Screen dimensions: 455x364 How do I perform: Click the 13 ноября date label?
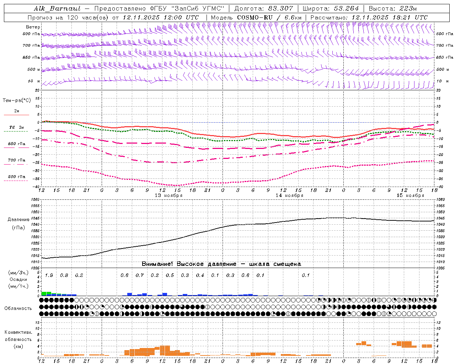point(168,196)
